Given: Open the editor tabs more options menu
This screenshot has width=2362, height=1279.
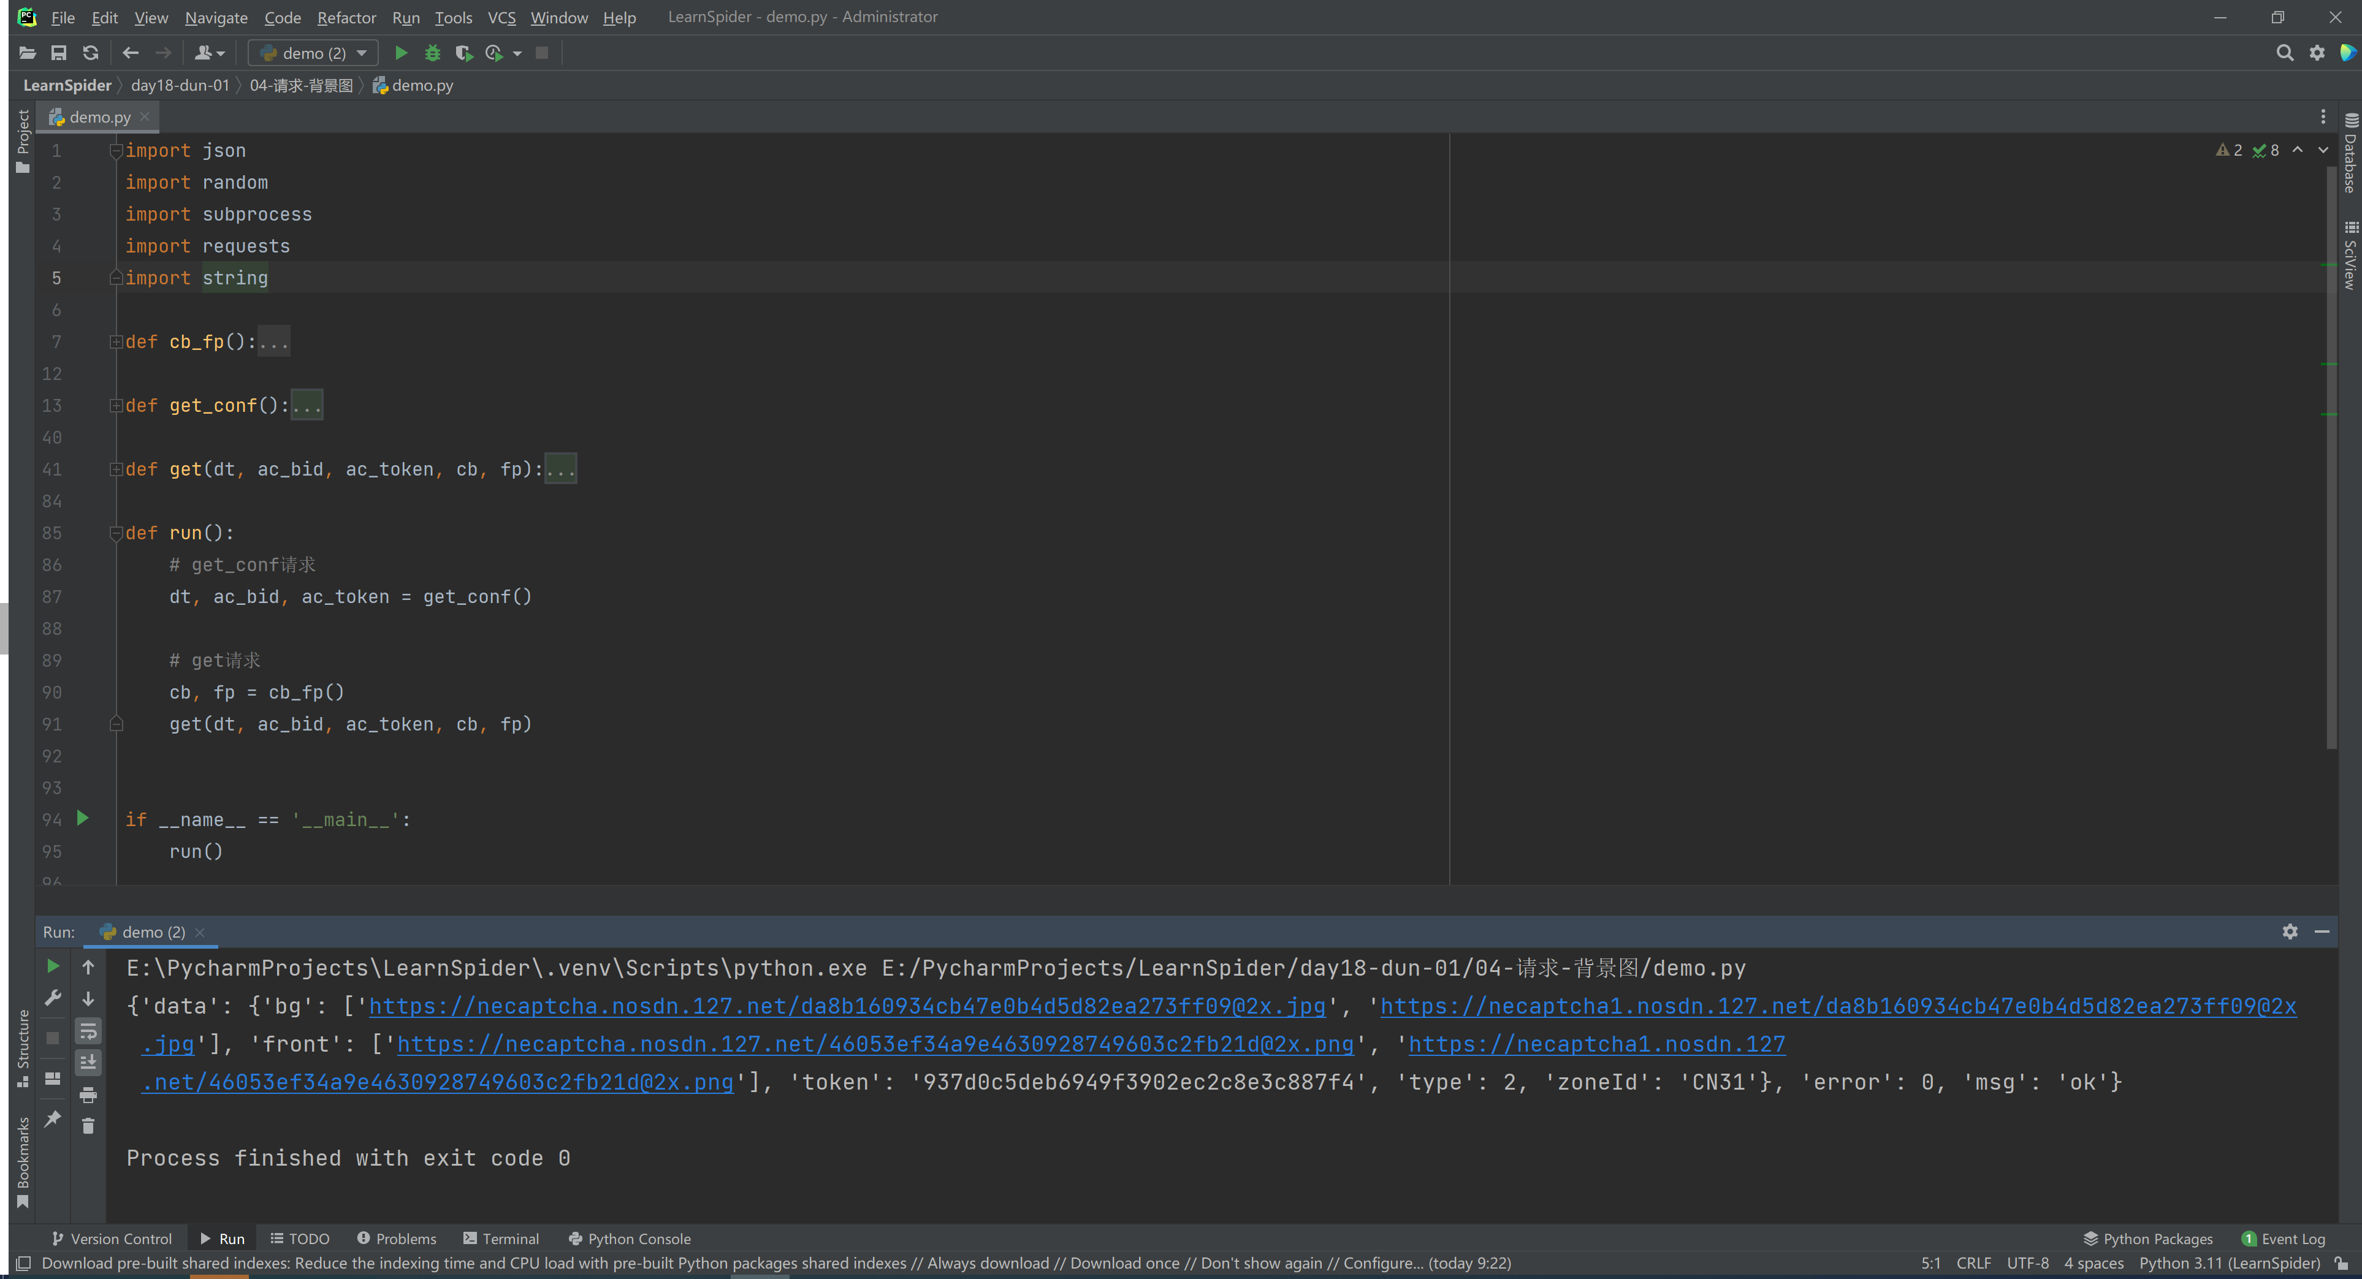Looking at the screenshot, I should pyautogui.click(x=2323, y=116).
